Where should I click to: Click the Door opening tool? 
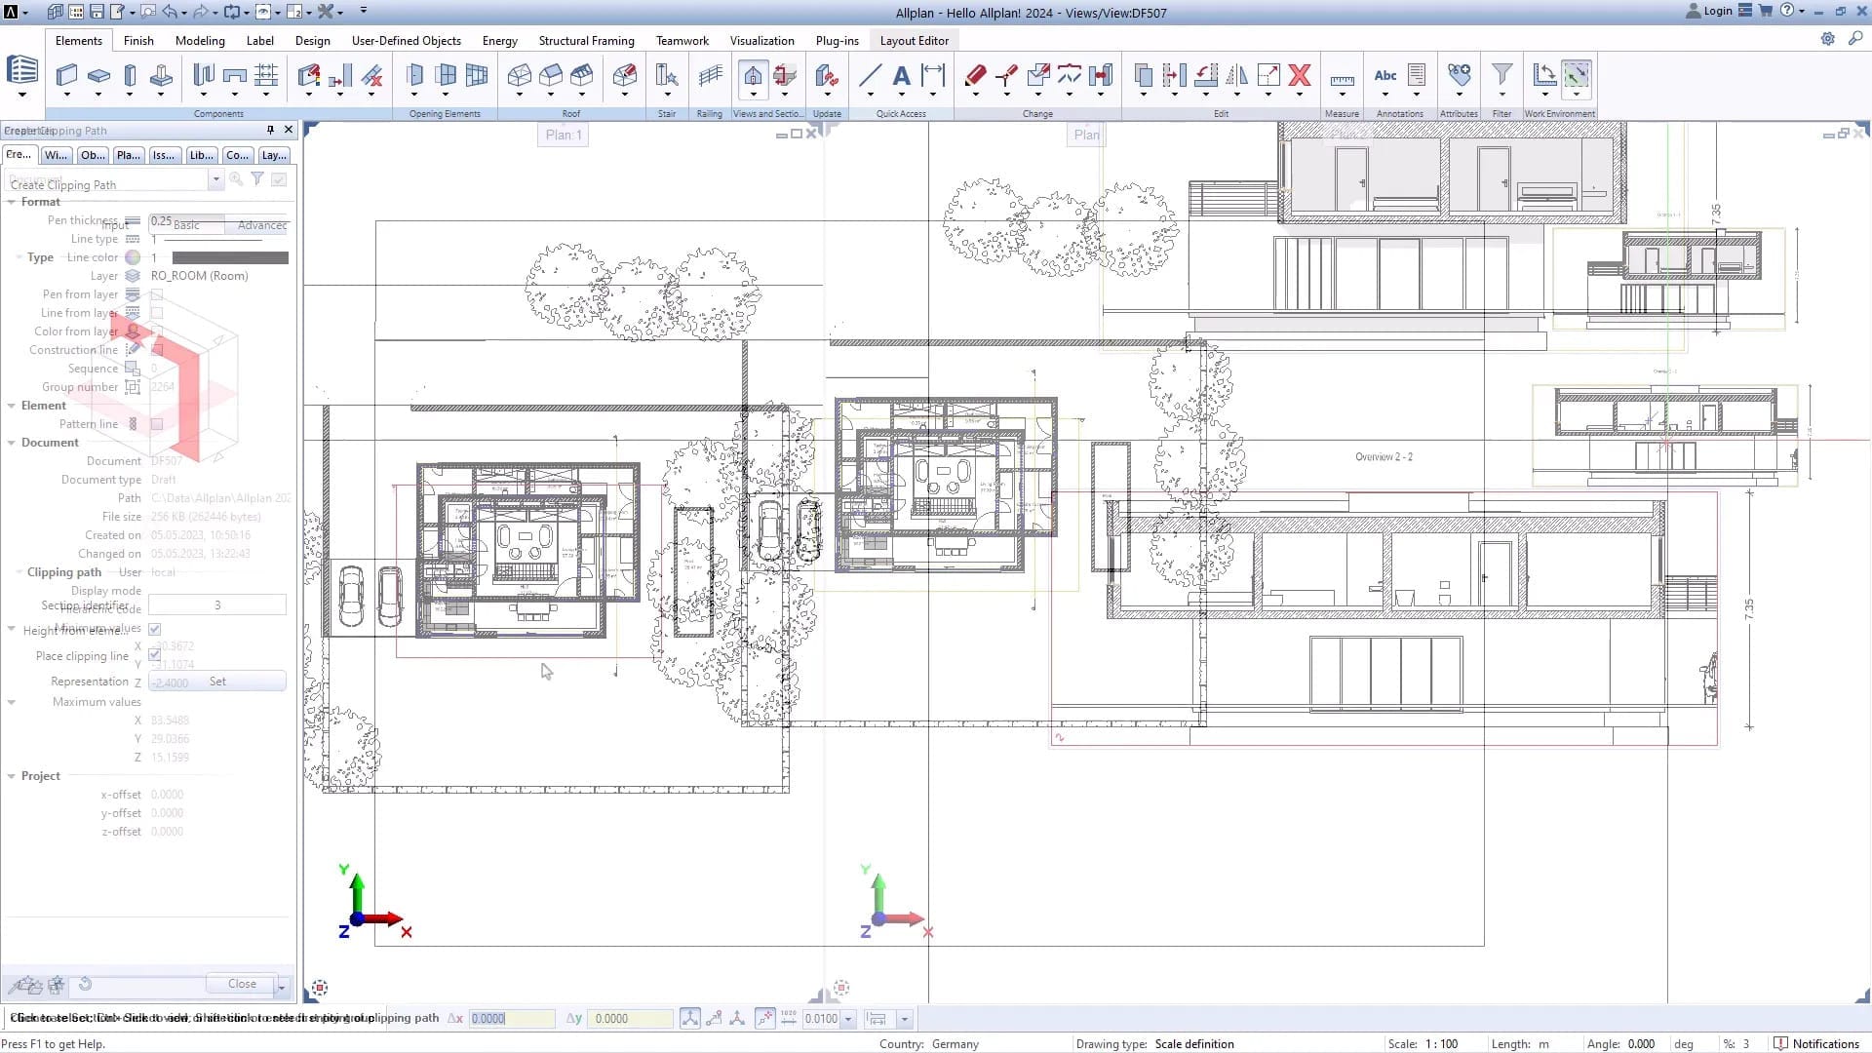(x=414, y=75)
